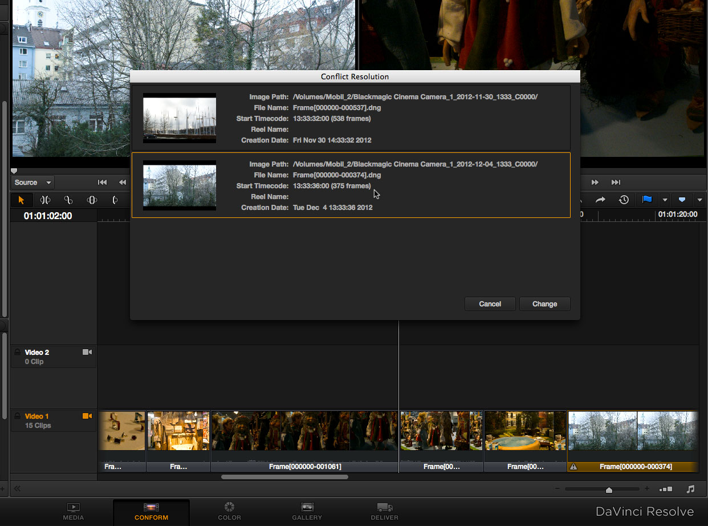Click the blue flag icon
Viewport: 708px width, 526px height.
coord(647,200)
